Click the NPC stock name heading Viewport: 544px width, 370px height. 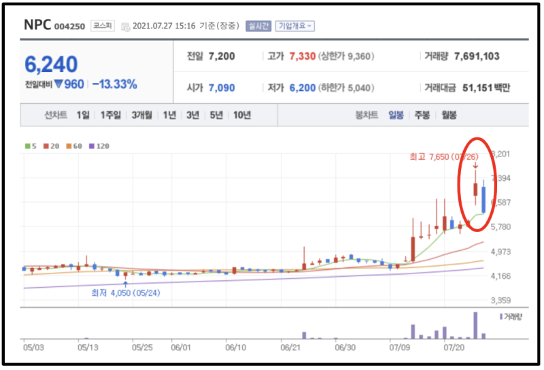(x=37, y=25)
